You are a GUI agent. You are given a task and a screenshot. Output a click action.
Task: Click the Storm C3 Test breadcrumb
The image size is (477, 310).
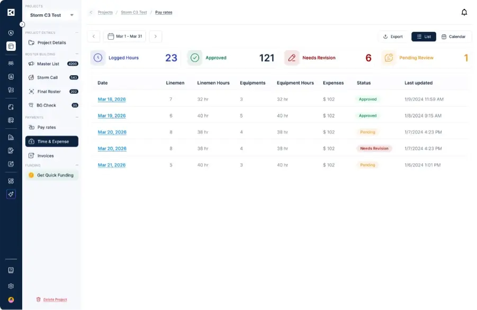coord(134,12)
